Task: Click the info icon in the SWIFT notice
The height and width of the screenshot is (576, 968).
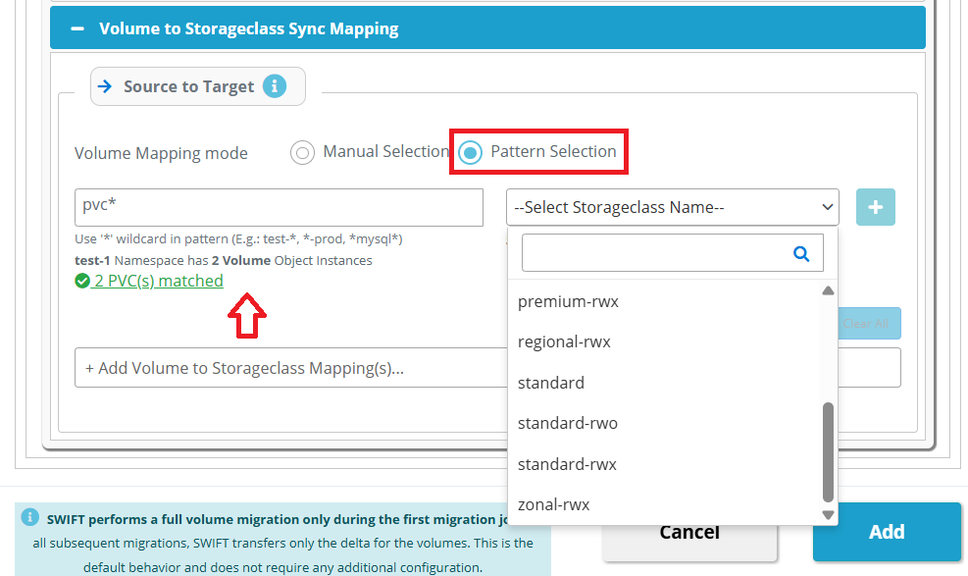Action: [29, 517]
